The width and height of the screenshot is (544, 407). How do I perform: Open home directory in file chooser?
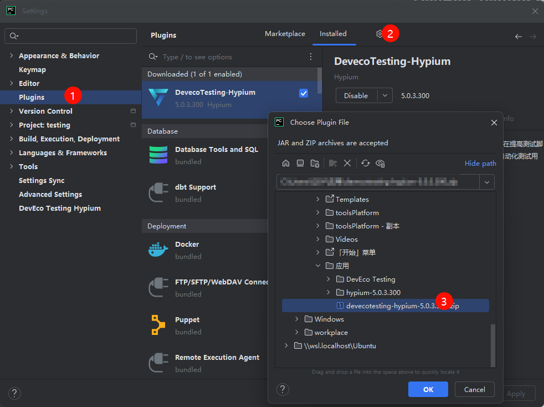286,163
